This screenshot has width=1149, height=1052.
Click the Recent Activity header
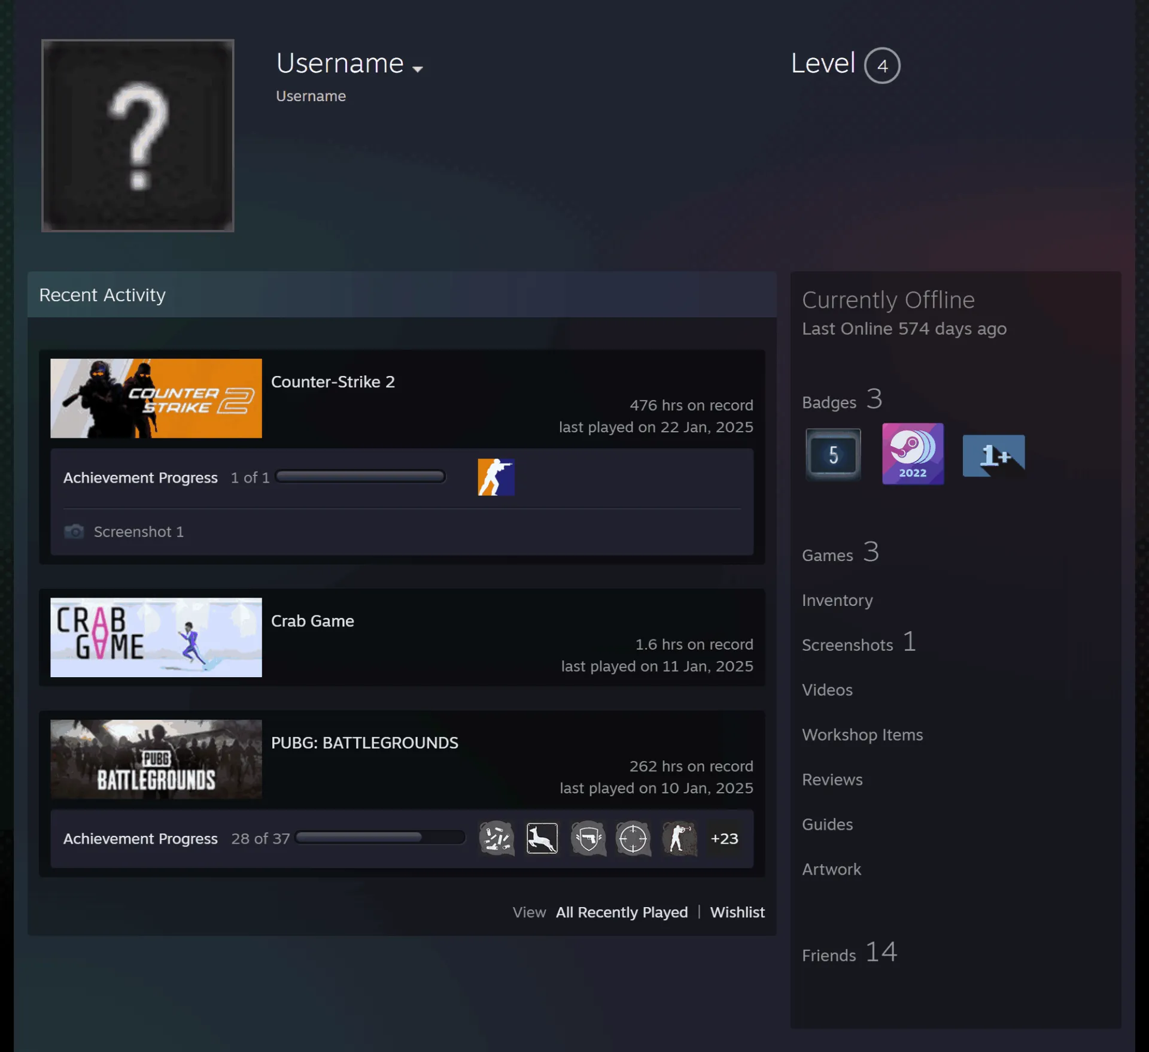click(402, 295)
